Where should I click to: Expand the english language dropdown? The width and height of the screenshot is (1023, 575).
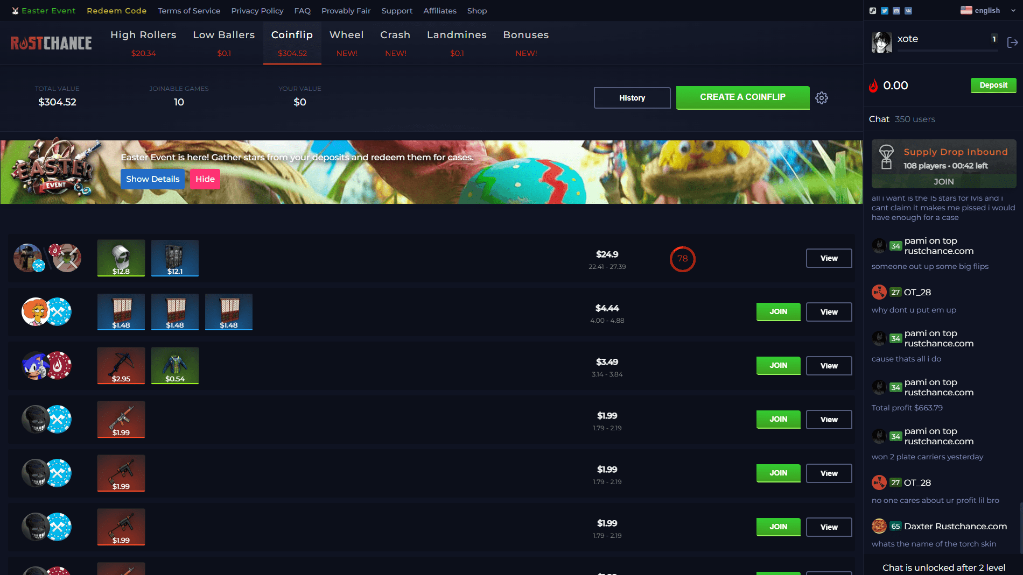(x=987, y=10)
